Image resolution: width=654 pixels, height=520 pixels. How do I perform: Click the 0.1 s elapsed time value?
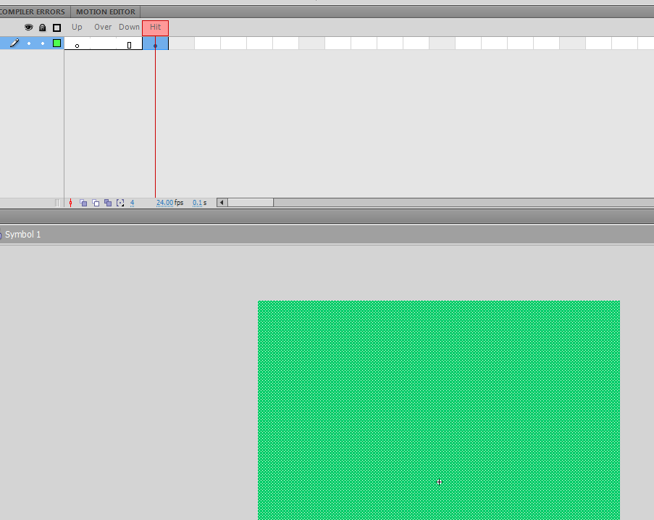199,203
